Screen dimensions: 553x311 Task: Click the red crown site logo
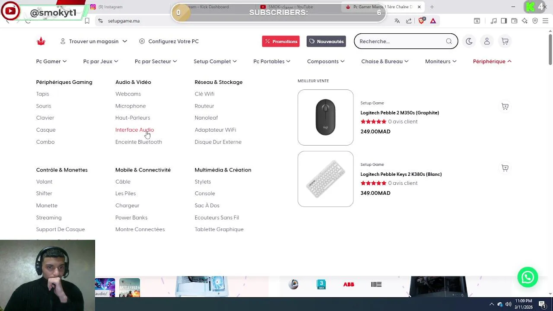[41, 41]
